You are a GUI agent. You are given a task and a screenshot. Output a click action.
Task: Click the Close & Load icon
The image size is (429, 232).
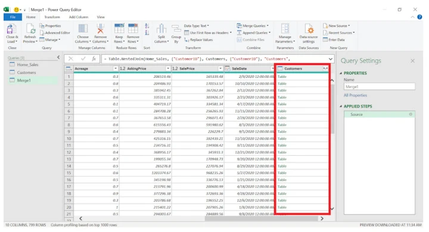click(11, 29)
